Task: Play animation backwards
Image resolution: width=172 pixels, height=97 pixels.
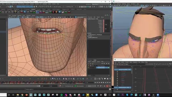Action: (102, 82)
